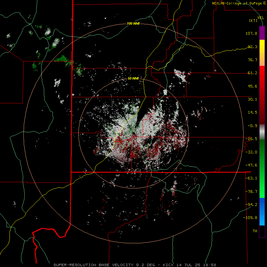267x267 pixels.
Task: Click the TH legend label
Action: 255,231
